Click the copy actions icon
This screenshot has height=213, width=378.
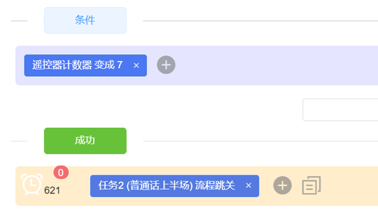(x=311, y=185)
